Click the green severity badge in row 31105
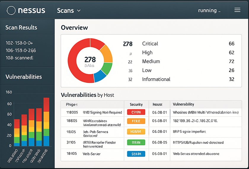This screenshot has width=249, height=169. tap(136, 143)
